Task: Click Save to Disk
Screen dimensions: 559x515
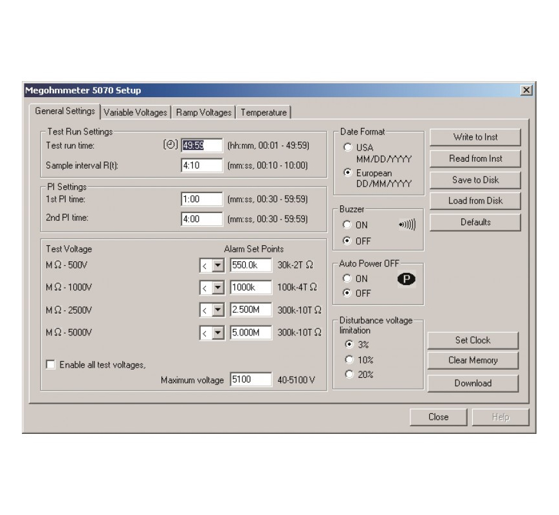Action: pyautogui.click(x=475, y=180)
